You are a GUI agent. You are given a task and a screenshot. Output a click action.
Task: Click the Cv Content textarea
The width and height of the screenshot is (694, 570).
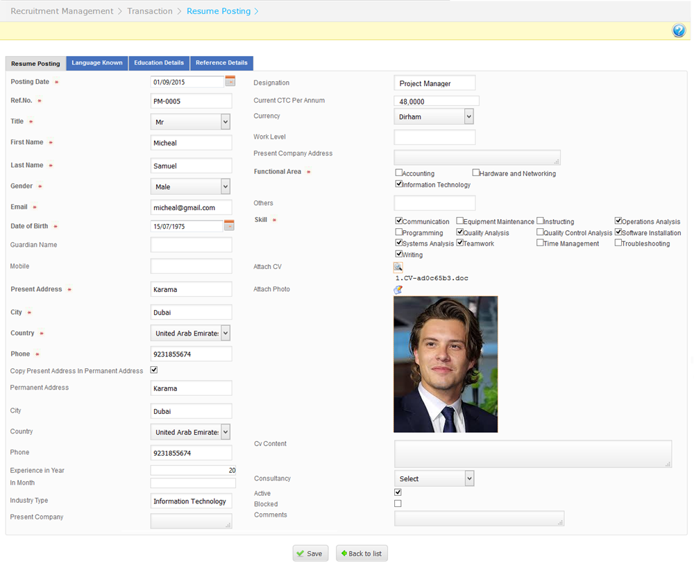click(x=533, y=454)
